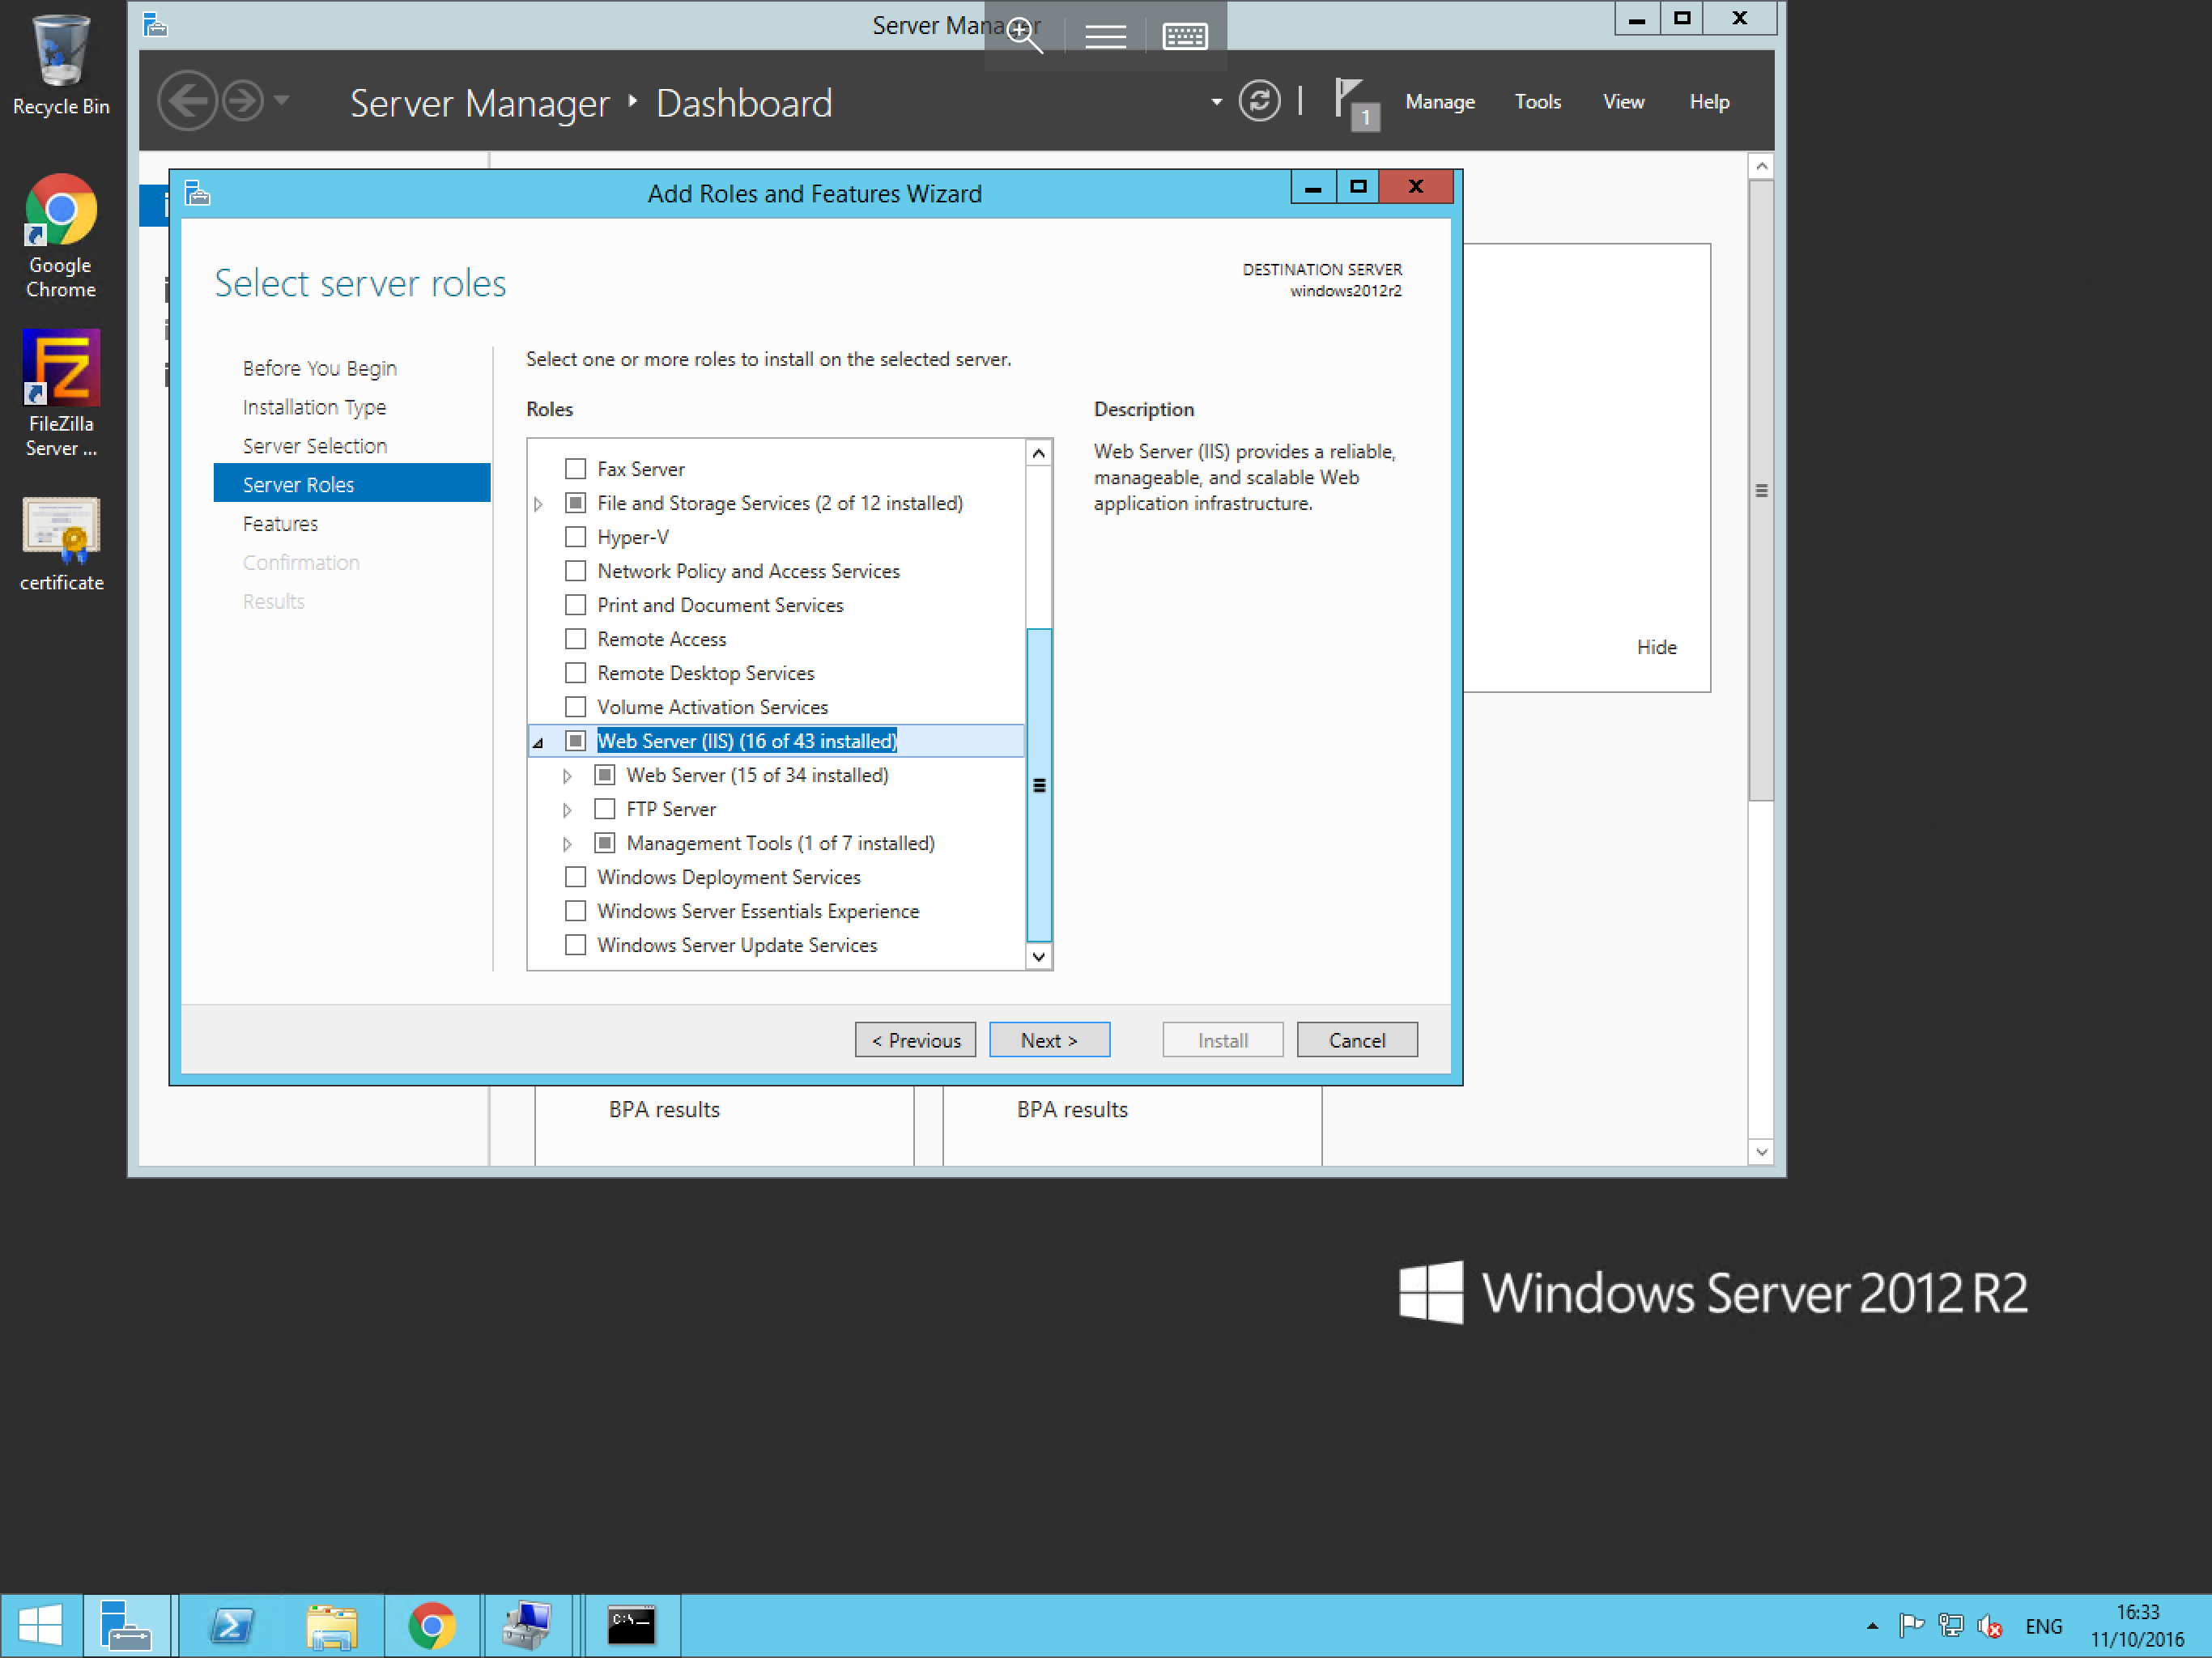The height and width of the screenshot is (1658, 2212).
Task: Click the Server Manager back arrow
Action: click(187, 101)
